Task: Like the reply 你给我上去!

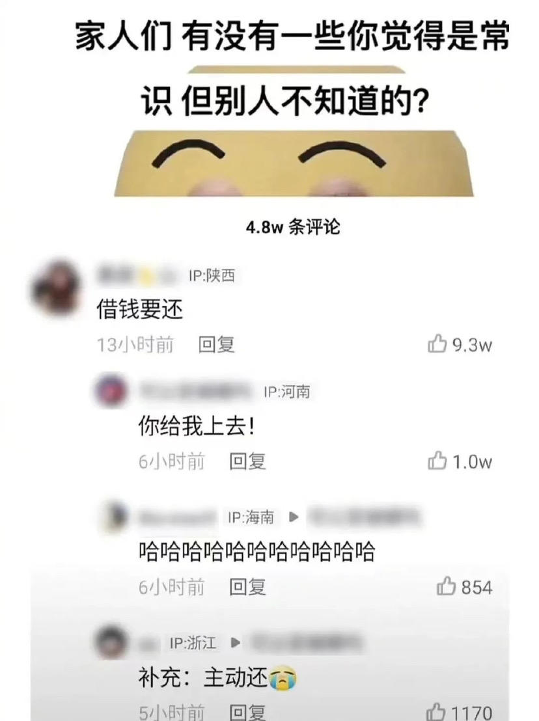Action: coord(437,461)
